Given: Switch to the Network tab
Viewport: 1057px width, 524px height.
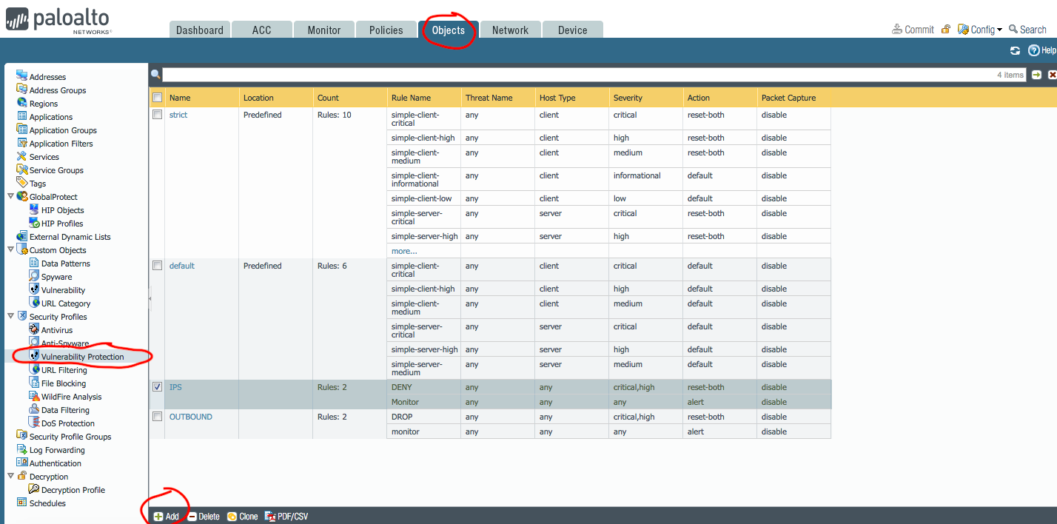Looking at the screenshot, I should point(509,30).
